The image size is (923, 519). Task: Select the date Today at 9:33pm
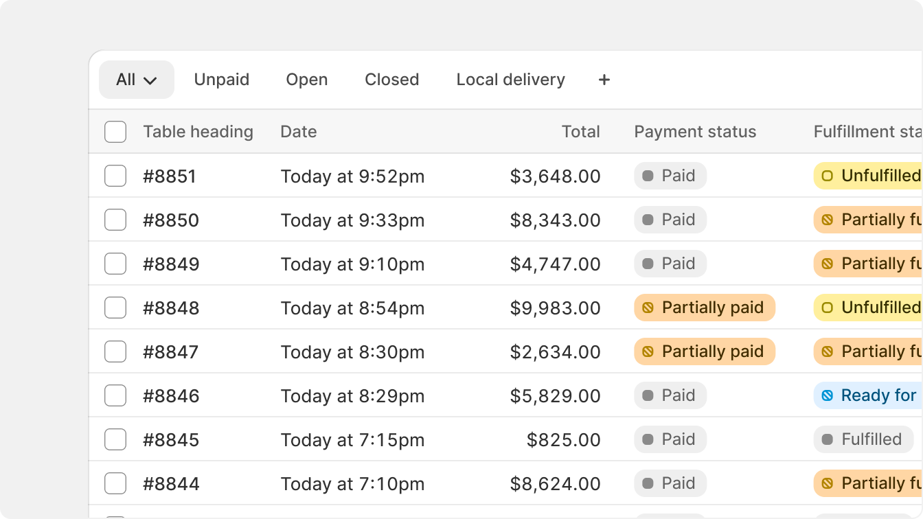(x=352, y=220)
